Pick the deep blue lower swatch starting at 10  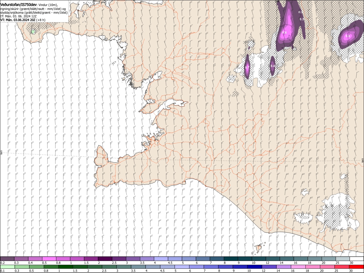(255, 267)
